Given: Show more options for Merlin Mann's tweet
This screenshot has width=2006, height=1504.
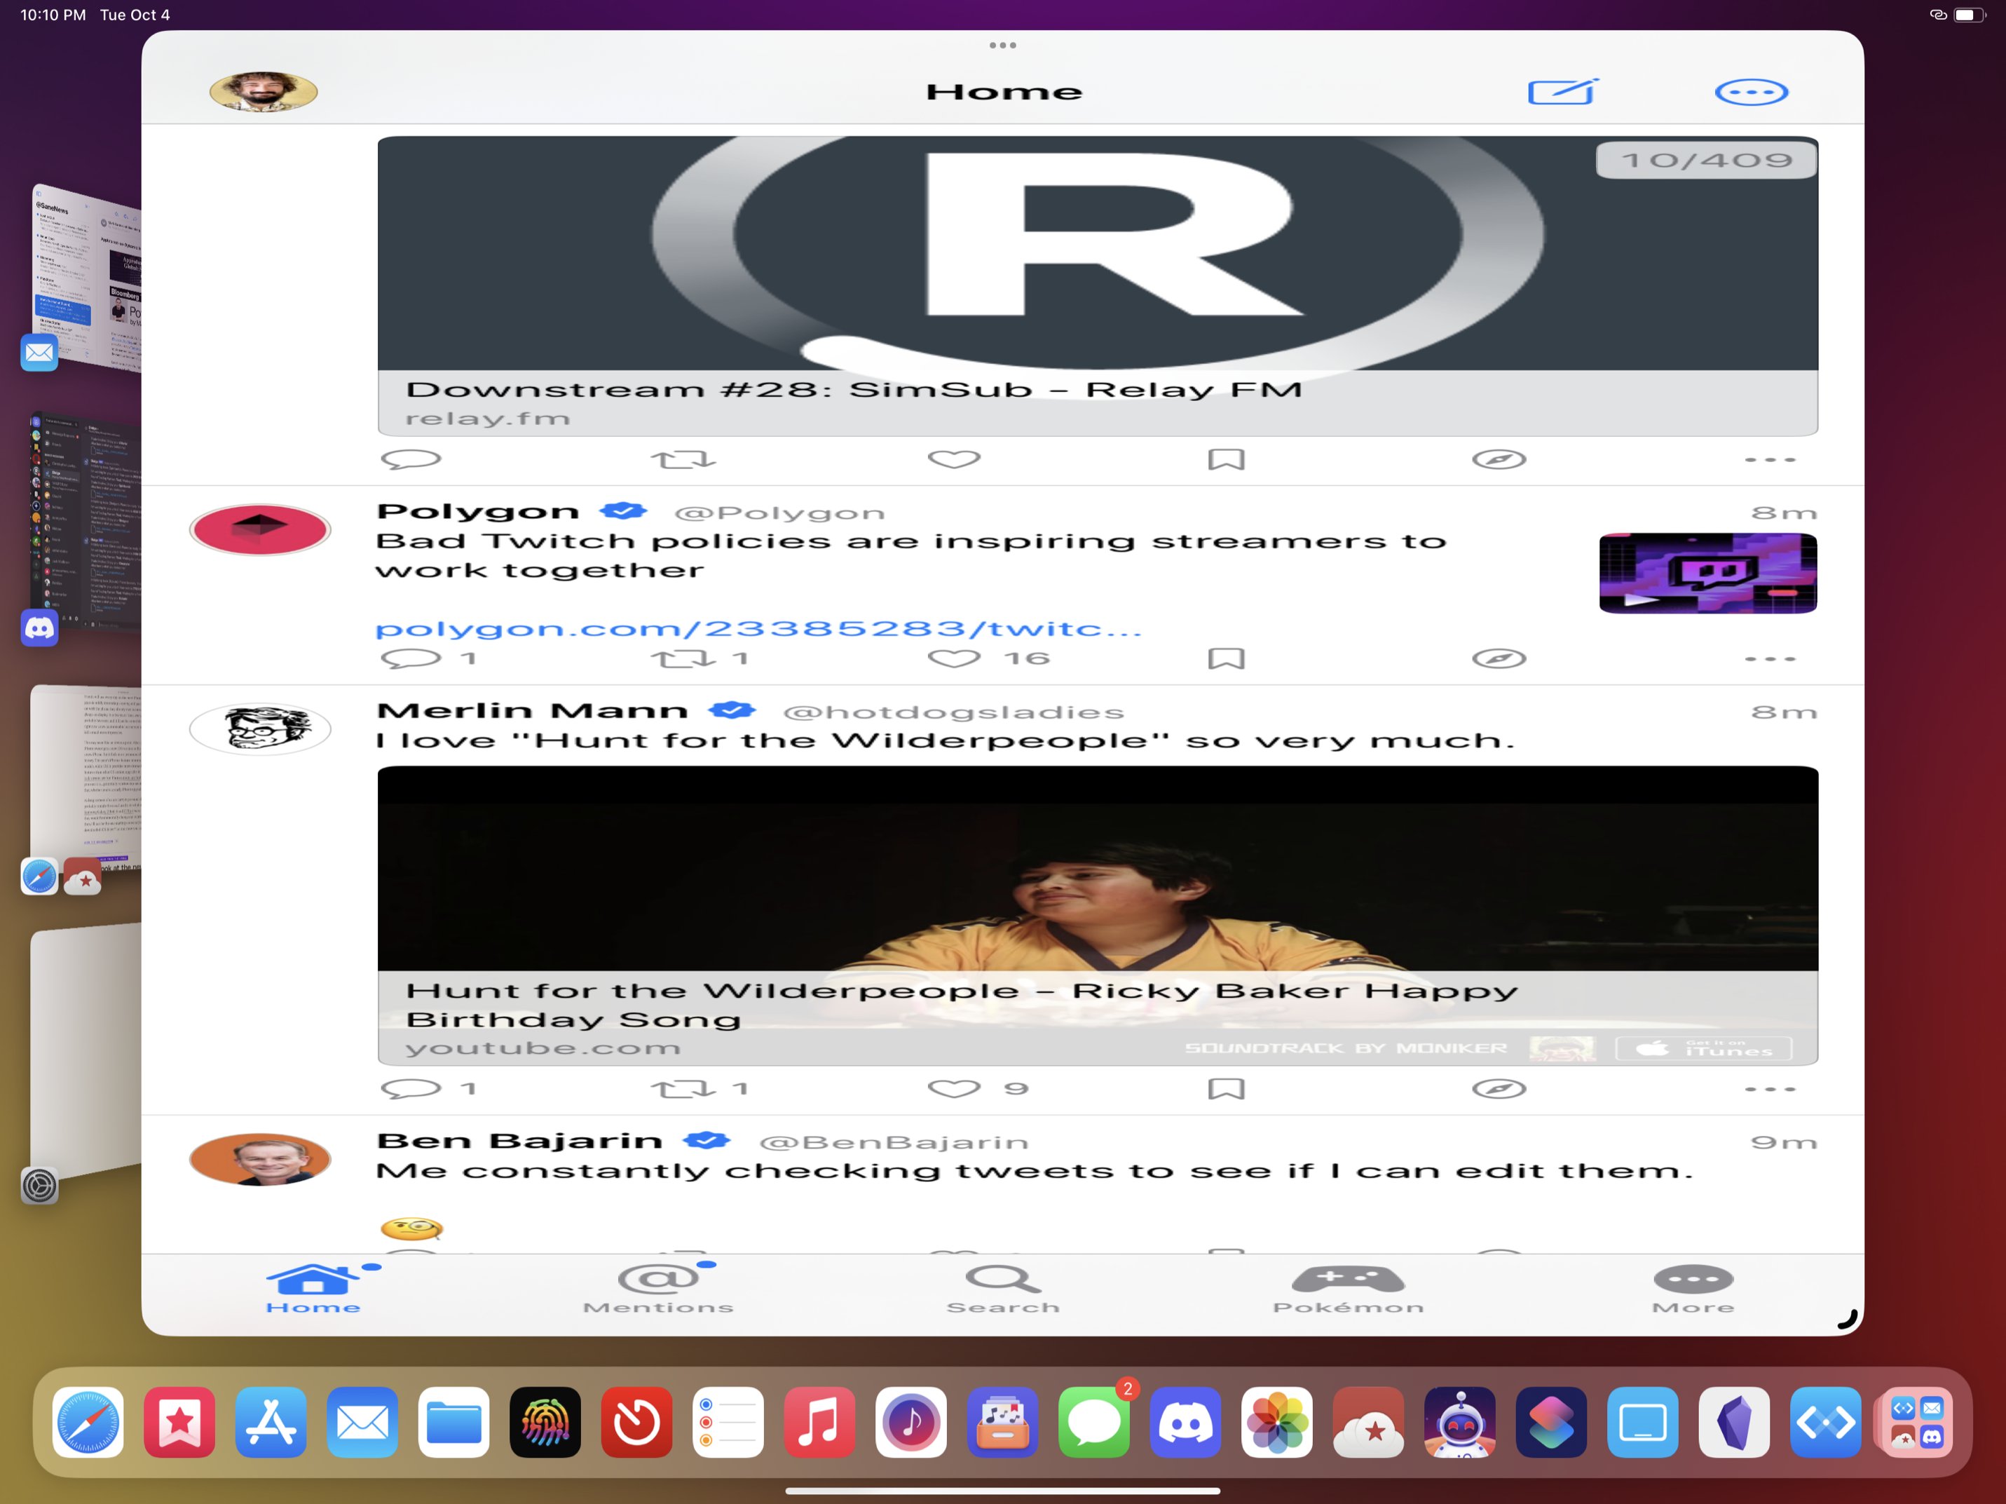Looking at the screenshot, I should (1769, 1088).
